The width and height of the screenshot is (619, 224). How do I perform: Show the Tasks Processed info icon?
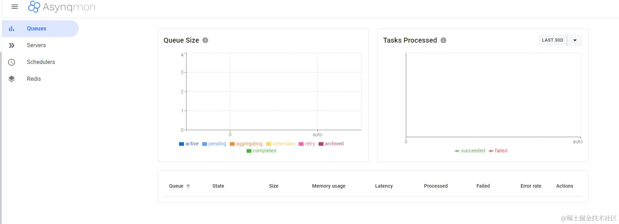443,40
